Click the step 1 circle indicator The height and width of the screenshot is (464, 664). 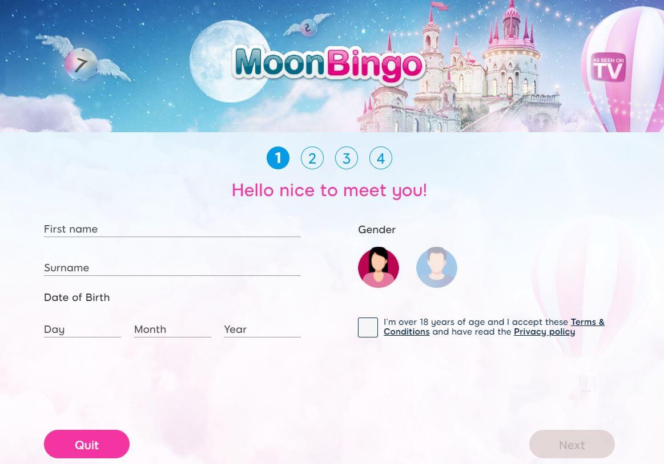[278, 158]
